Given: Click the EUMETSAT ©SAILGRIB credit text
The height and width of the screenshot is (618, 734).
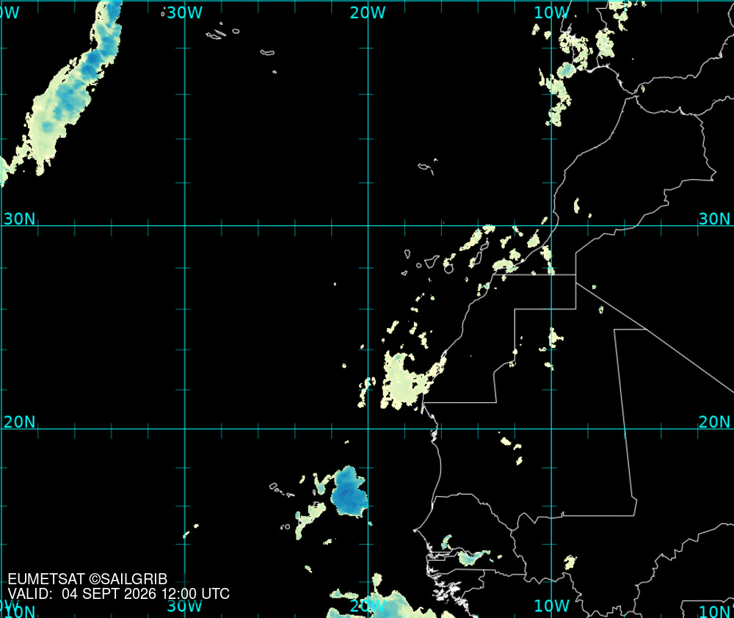Looking at the screenshot, I should 87,579.
